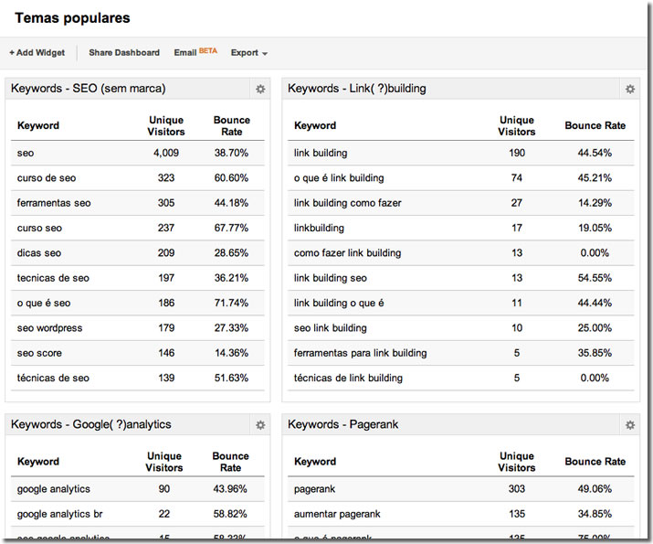Open settings gear for Keywords SEO widget

tap(260, 90)
